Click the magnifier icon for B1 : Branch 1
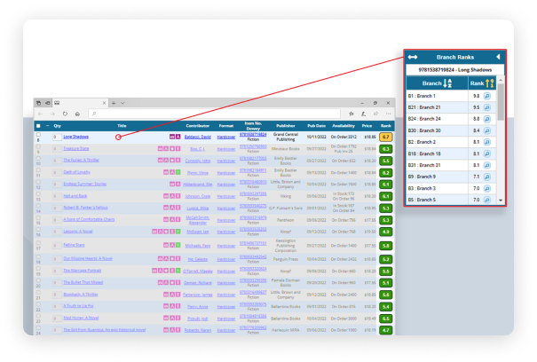Screen dimensions: 537x362 487,96
